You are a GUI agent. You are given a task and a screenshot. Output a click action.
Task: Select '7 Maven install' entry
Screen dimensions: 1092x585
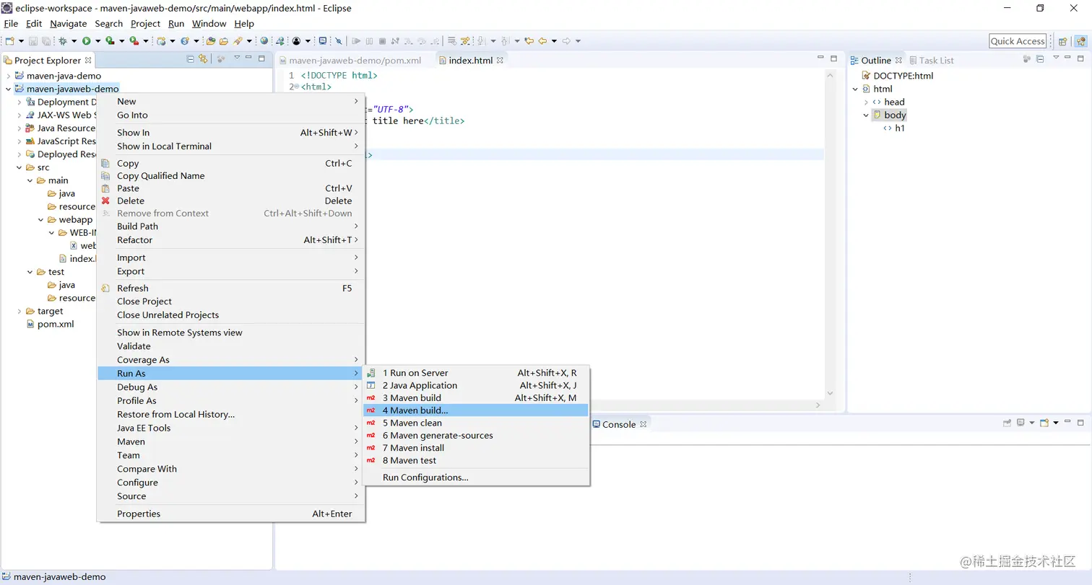(477, 448)
